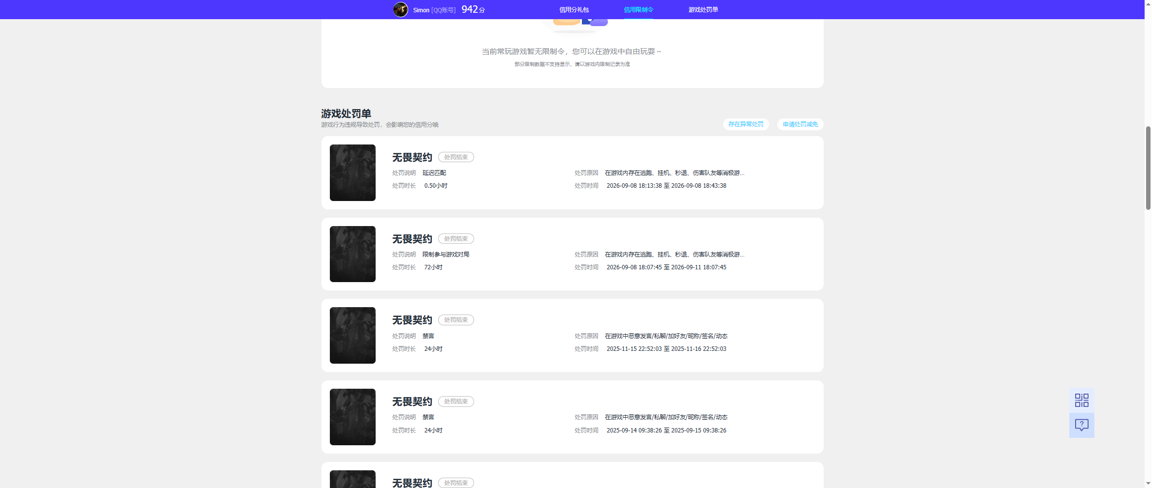Click the 申请处罚减免 button
The height and width of the screenshot is (488, 1152).
800,124
